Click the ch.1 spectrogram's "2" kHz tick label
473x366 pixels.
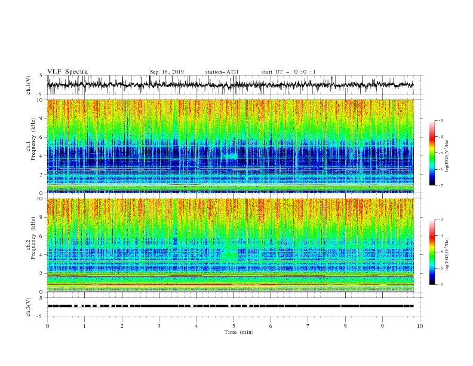(41, 175)
